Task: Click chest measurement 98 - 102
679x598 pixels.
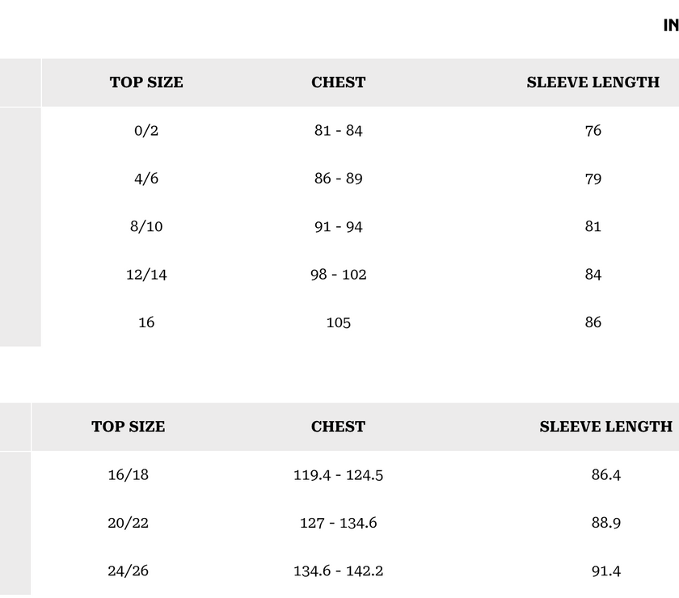Action: (338, 275)
